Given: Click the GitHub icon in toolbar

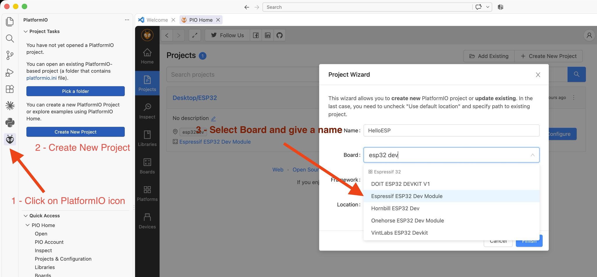Looking at the screenshot, I should coord(280,35).
